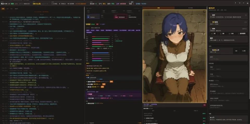Image resolution: width=250 pixels, height=124 pixels.
Task: Switch to the dark tab beside the brown portrait tab
Action: tap(191, 8)
